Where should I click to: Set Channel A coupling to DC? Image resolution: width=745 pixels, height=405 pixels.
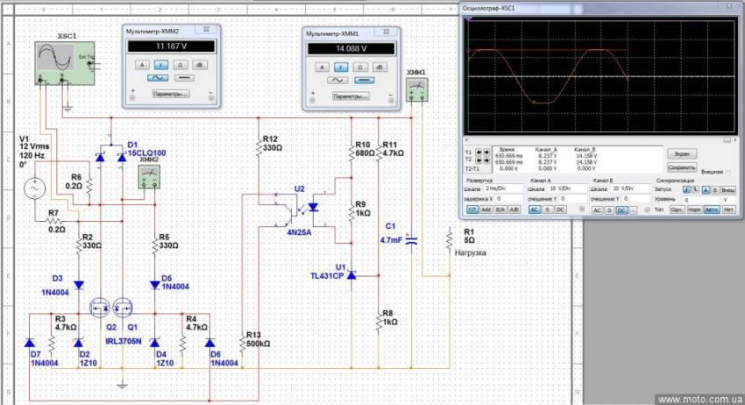tap(558, 210)
